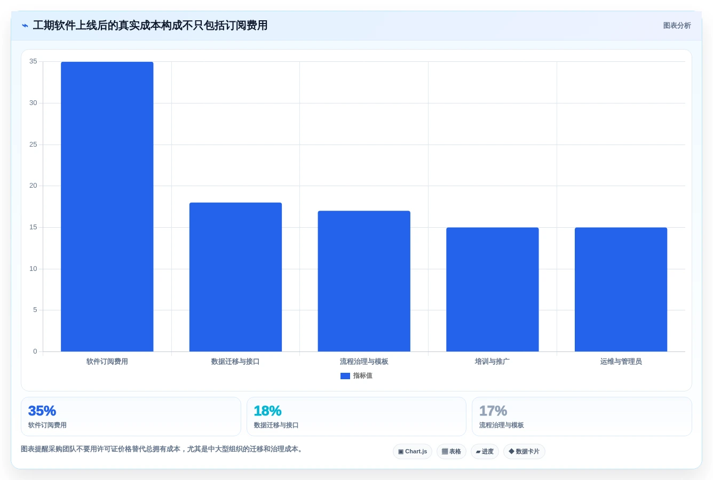The image size is (713, 480).
Task: Click the 数据卡片 tag chip
Action: (524, 452)
